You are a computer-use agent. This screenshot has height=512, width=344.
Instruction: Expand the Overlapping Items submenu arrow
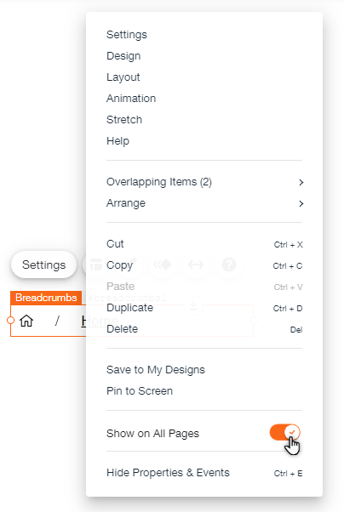(301, 182)
